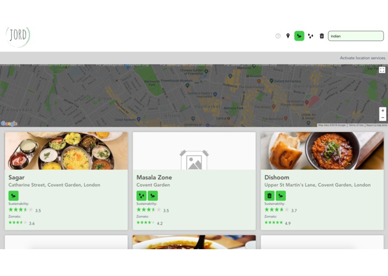Open the Sagar restaurant title
This screenshot has width=388, height=276.
[17, 178]
